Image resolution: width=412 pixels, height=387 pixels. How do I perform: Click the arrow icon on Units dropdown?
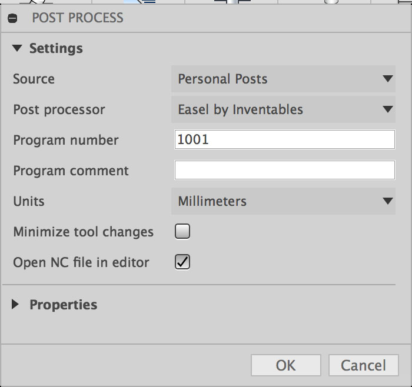point(387,201)
